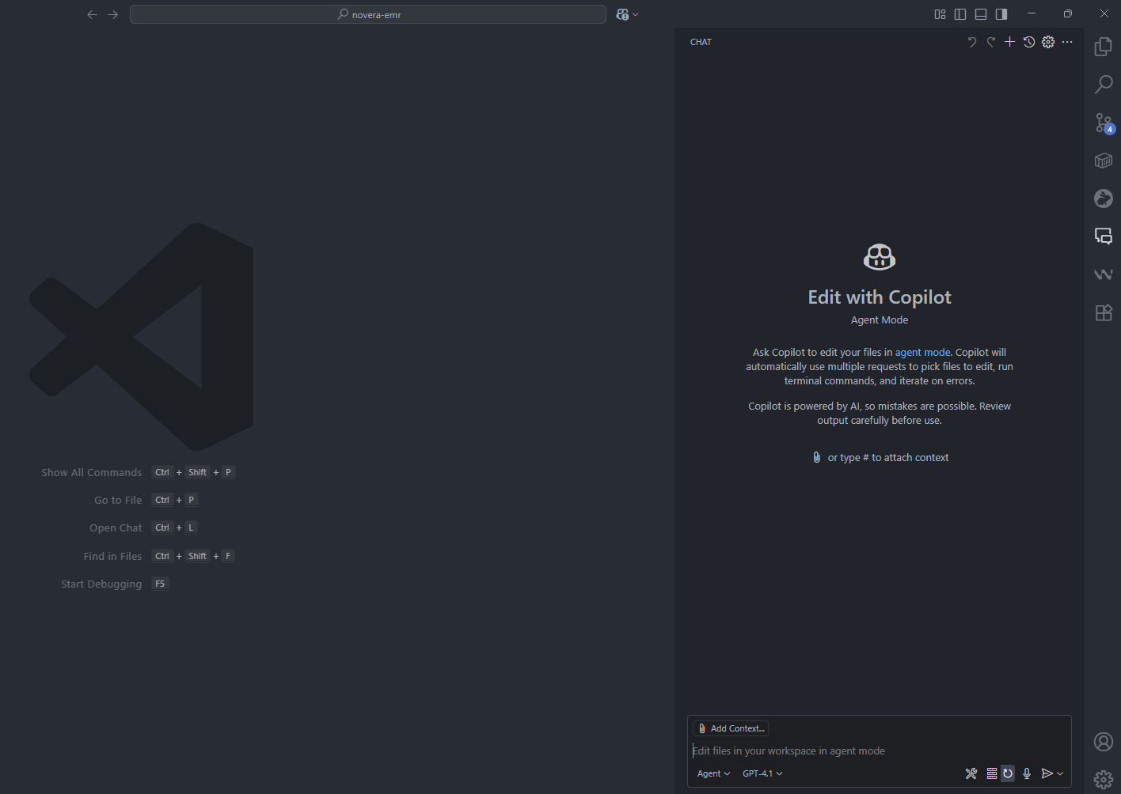Expand the send options chevron
Image resolution: width=1121 pixels, height=794 pixels.
coord(1061,773)
